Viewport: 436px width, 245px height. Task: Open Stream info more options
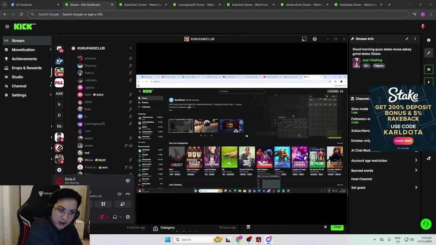click(415, 39)
